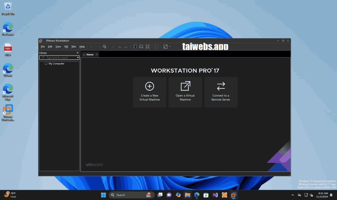
Task: Click the console view toolbar icon
Action: (x=156, y=47)
